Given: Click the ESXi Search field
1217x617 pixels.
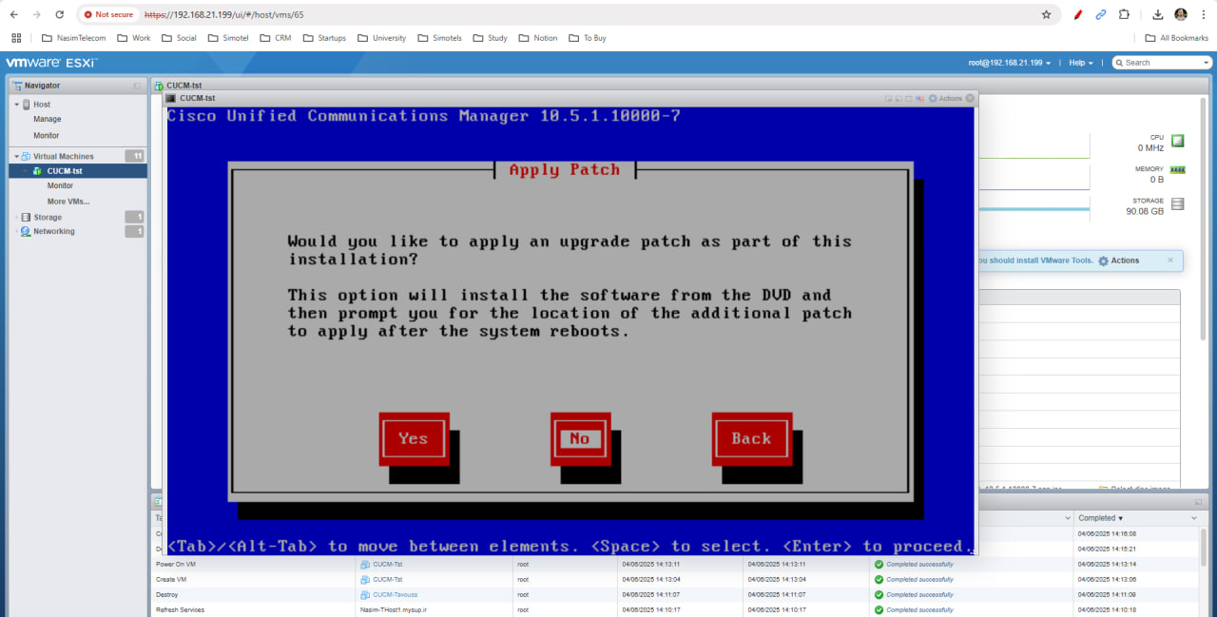Looking at the screenshot, I should coord(1165,63).
